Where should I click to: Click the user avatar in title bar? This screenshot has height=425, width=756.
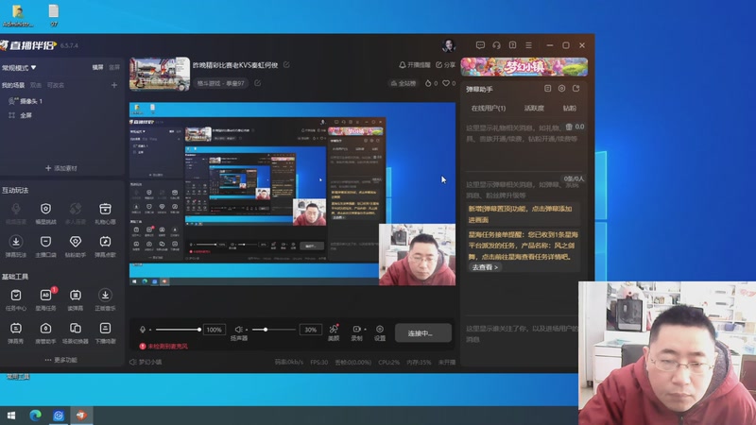(449, 45)
